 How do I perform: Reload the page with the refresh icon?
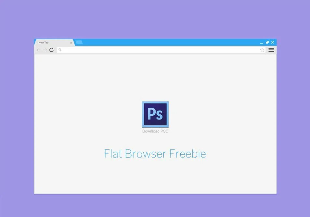(x=51, y=50)
